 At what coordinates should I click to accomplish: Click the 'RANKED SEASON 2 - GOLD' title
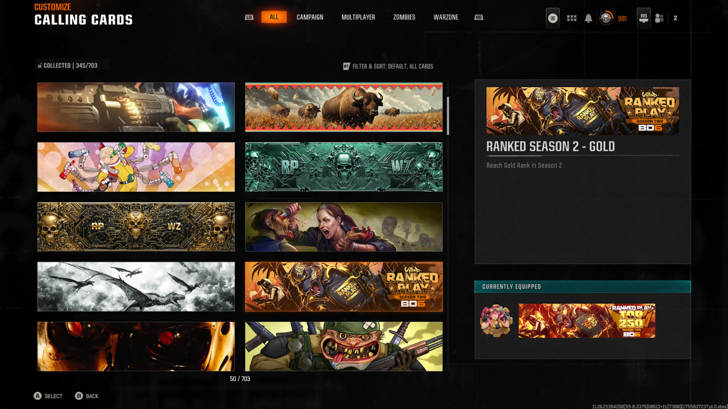coord(550,147)
